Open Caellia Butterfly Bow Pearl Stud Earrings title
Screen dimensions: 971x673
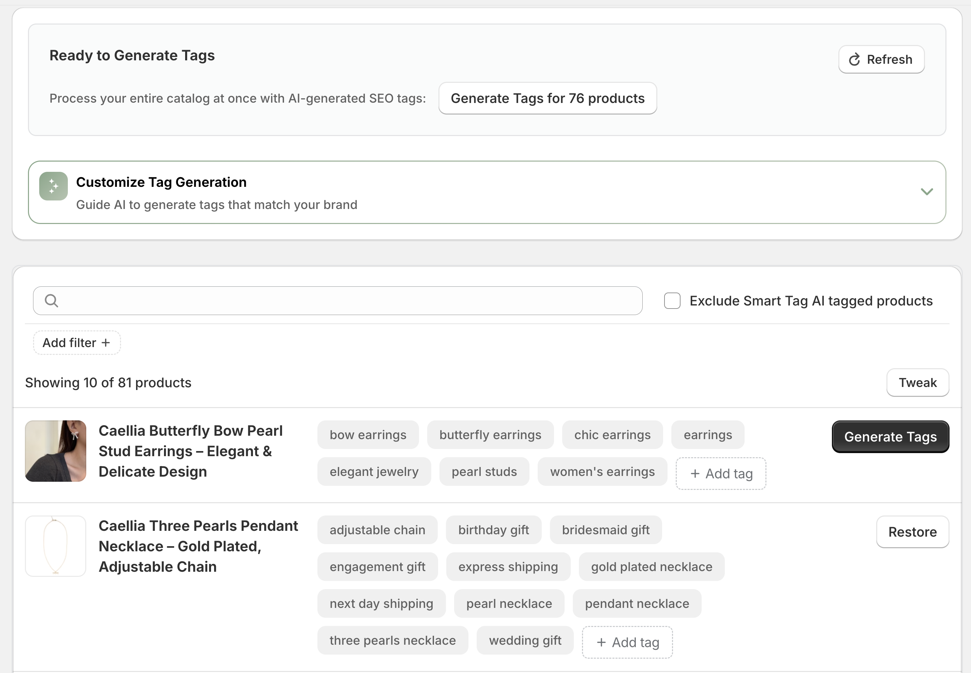click(191, 451)
